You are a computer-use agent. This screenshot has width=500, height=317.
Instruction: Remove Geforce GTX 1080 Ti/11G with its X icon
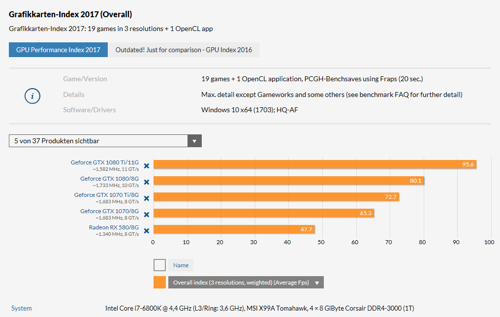tap(146, 166)
